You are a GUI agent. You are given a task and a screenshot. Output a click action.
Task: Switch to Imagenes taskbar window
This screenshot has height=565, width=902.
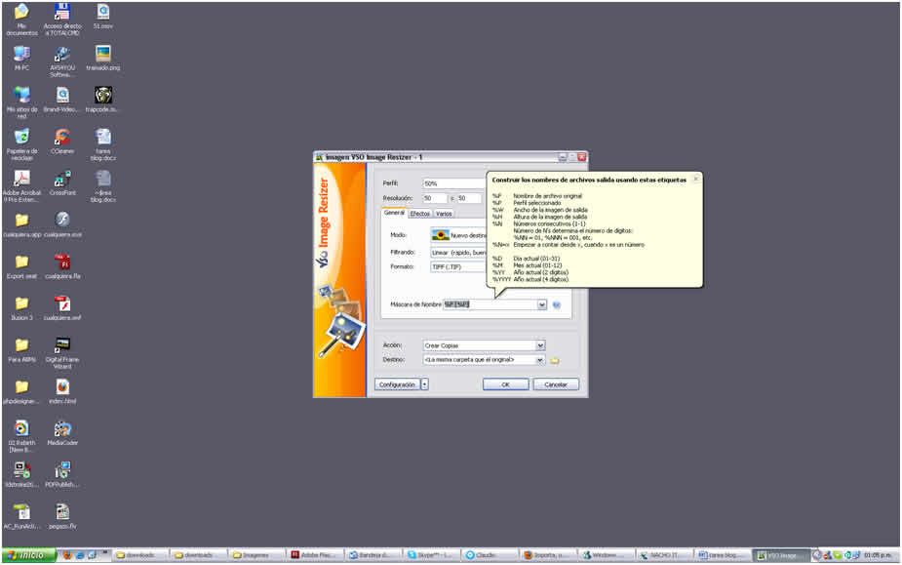[x=256, y=555]
